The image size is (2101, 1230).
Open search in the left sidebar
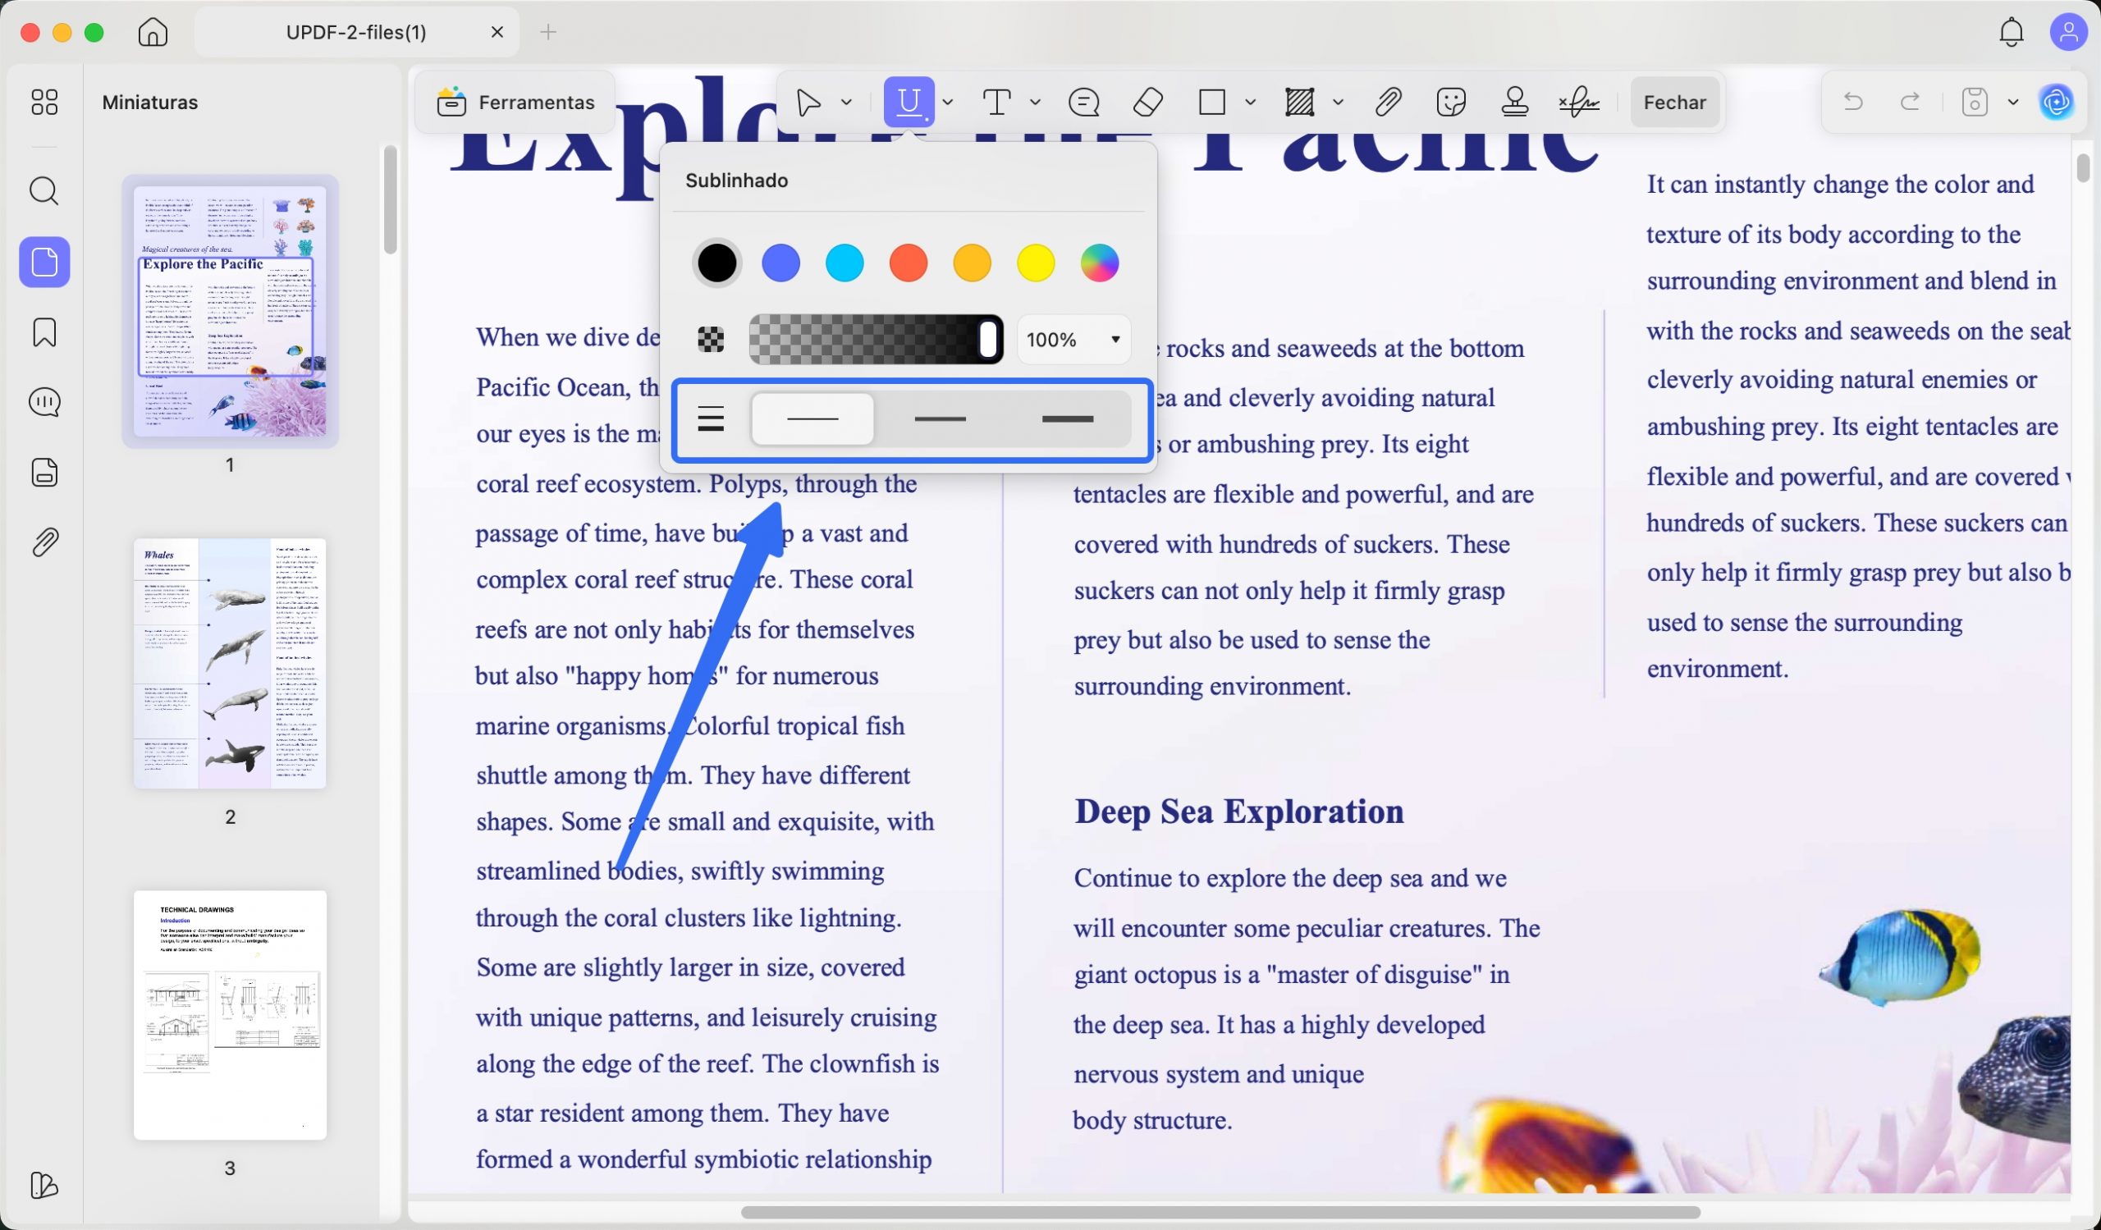(x=43, y=191)
